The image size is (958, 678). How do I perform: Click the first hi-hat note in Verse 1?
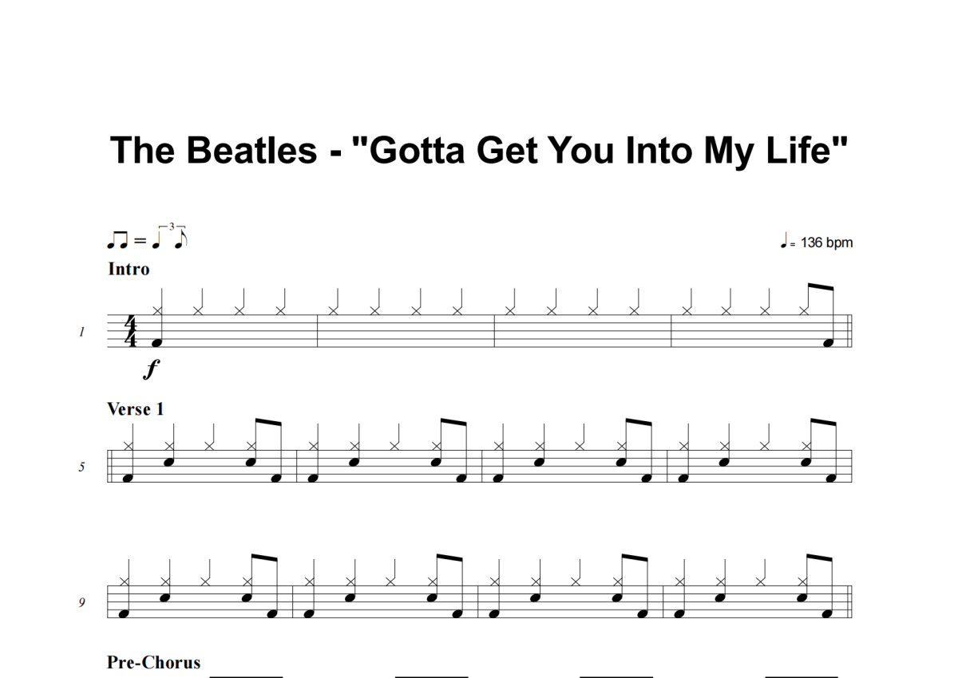[x=128, y=446]
